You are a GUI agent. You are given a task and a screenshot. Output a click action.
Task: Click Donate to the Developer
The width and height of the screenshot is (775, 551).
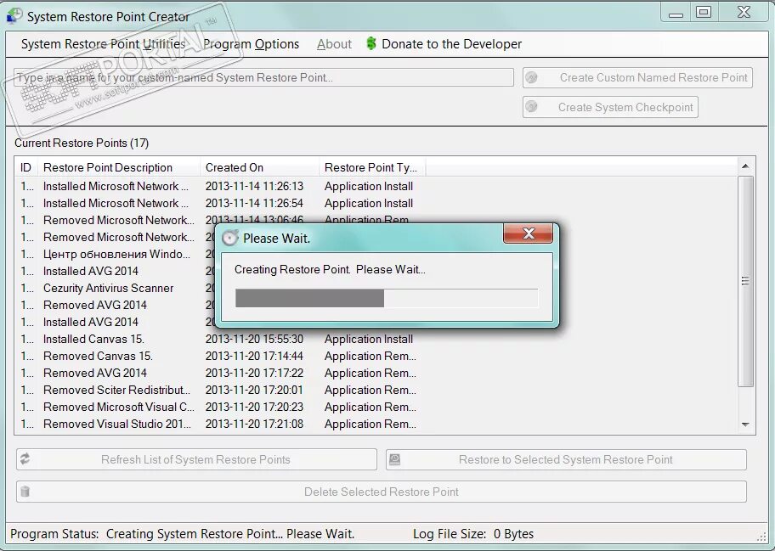pyautogui.click(x=452, y=44)
